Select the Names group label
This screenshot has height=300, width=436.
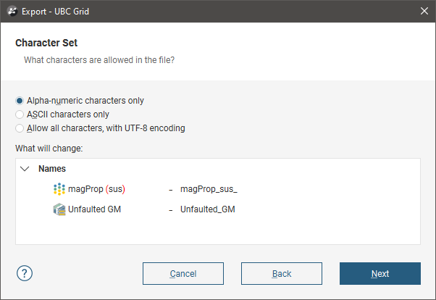point(52,168)
